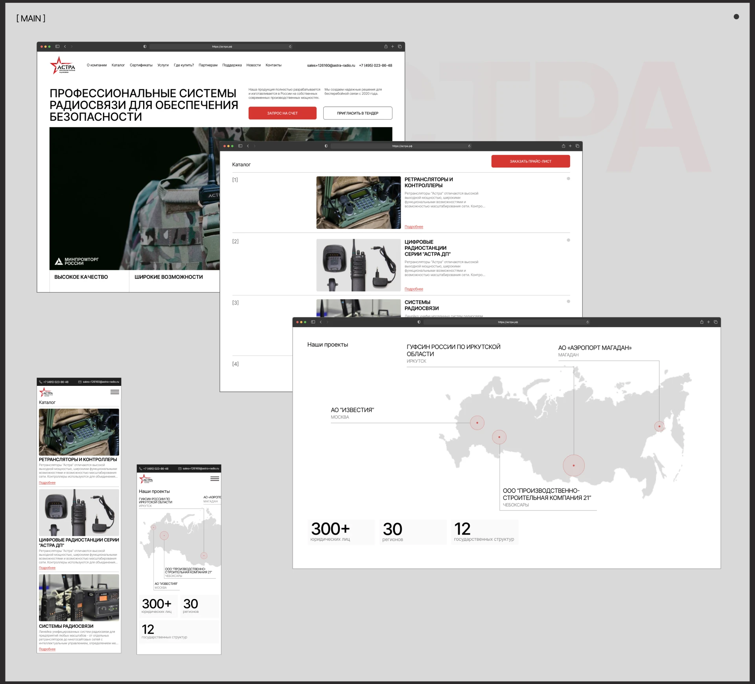Expand the Цифровые радиостанции row dot
The height and width of the screenshot is (684, 755).
click(568, 240)
